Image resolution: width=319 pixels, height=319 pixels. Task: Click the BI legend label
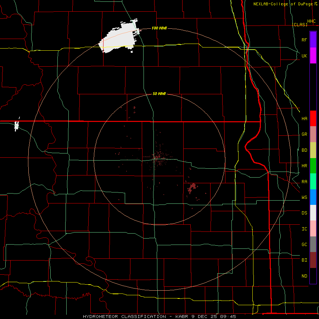pyautogui.click(x=304, y=260)
